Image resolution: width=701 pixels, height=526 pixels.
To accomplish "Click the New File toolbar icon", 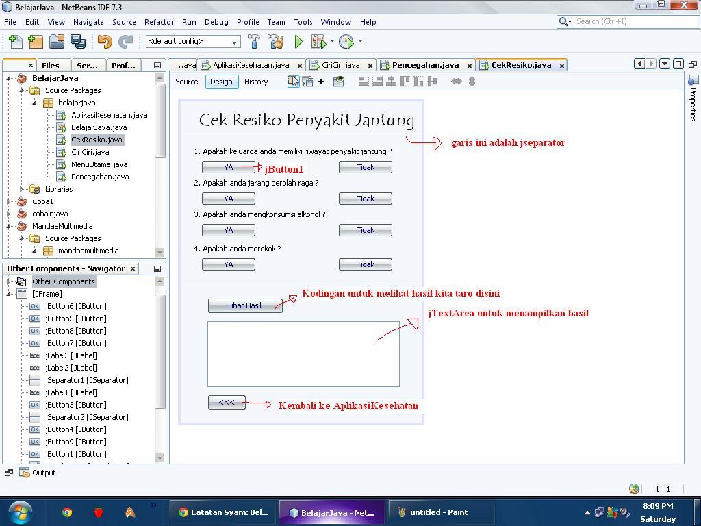I will pos(16,42).
